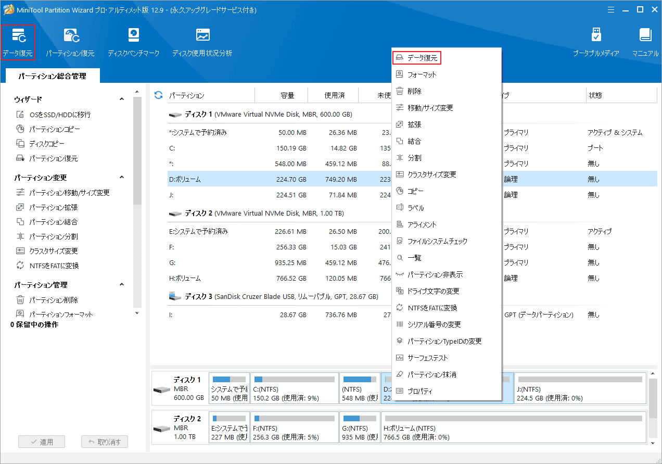
Task: Collapse the パーティション管理 section
Action: (x=122, y=284)
